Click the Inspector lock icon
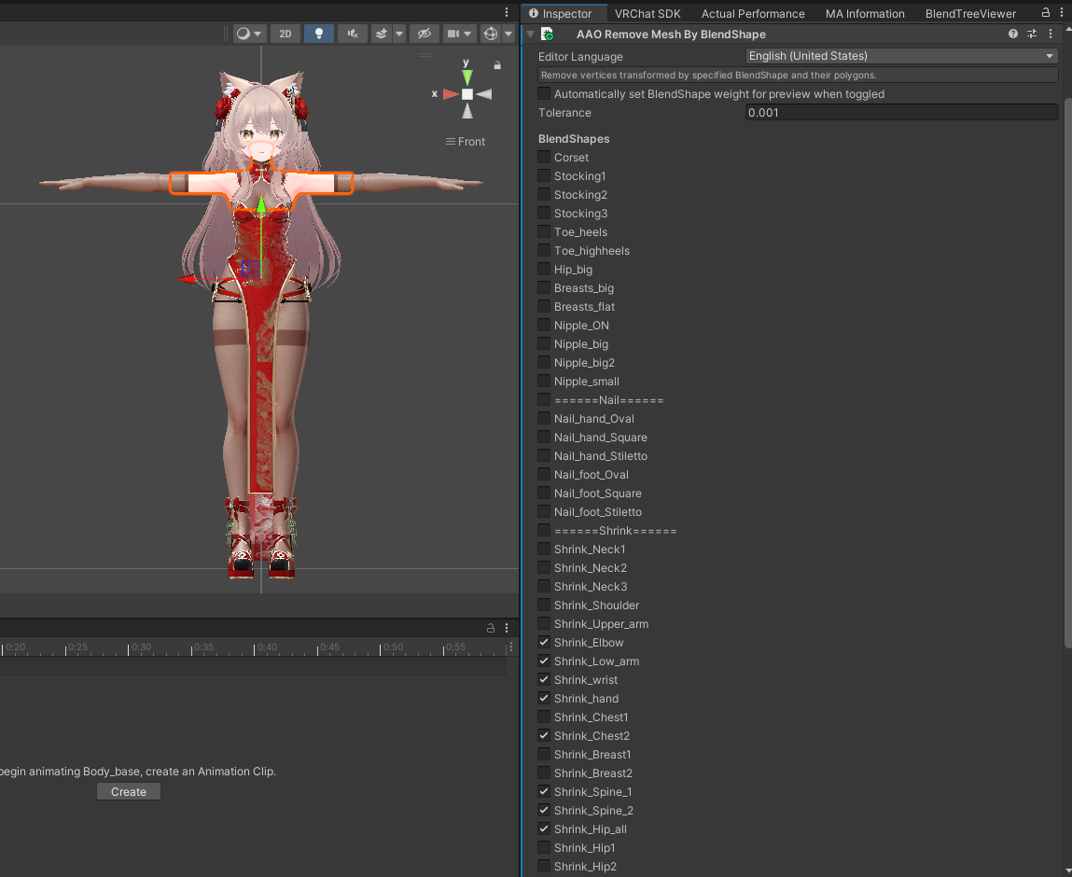 [1044, 13]
